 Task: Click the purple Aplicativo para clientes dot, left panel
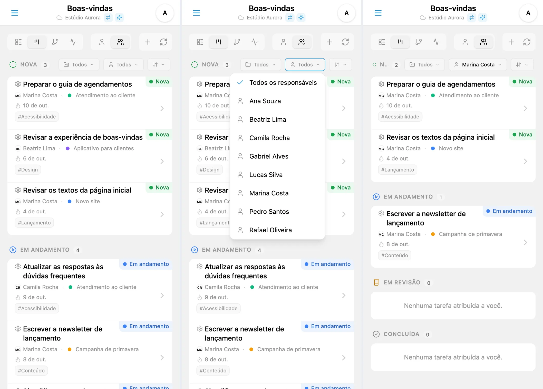point(68,148)
